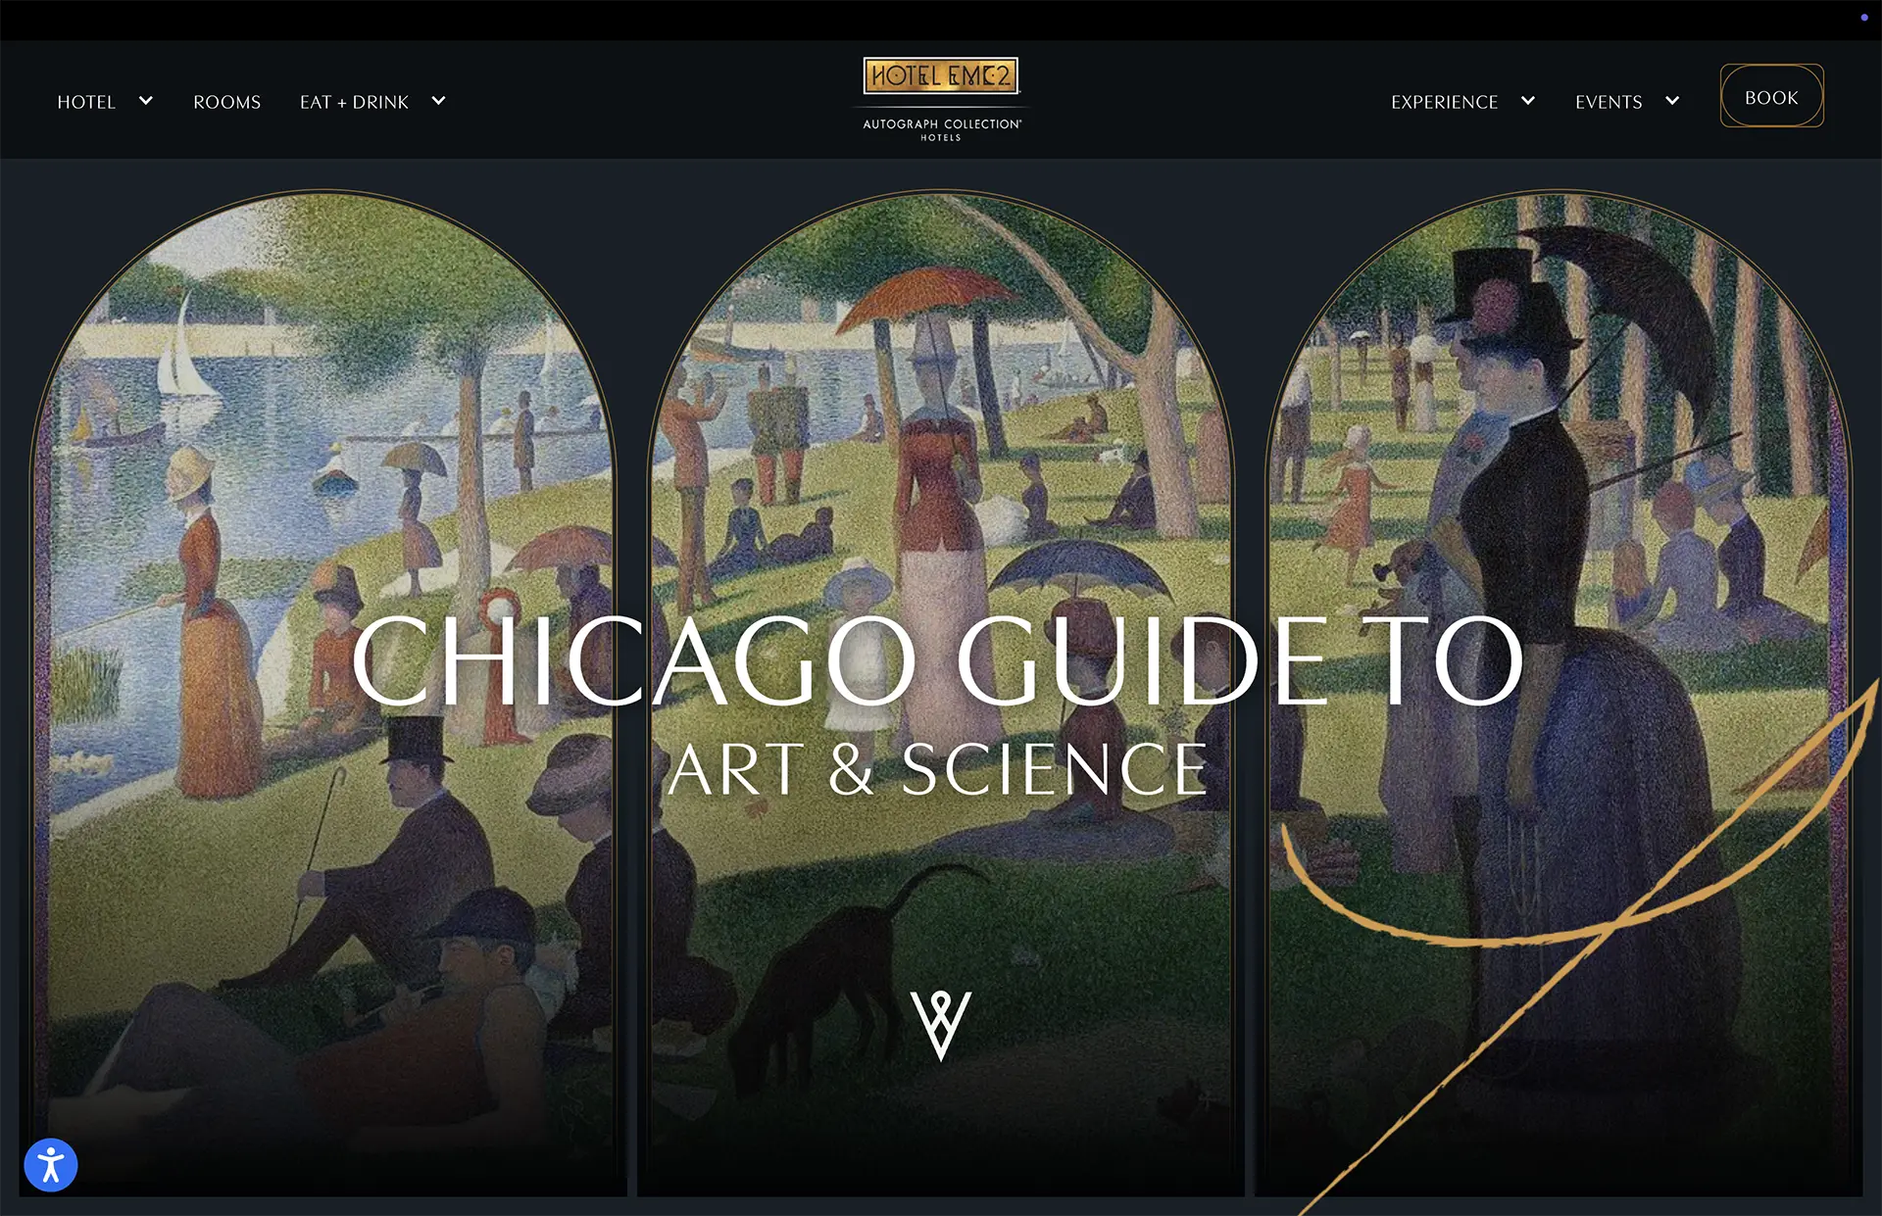This screenshot has height=1216, width=1882.
Task: Click the Autograph Collection Hotels logo text
Action: click(x=941, y=129)
